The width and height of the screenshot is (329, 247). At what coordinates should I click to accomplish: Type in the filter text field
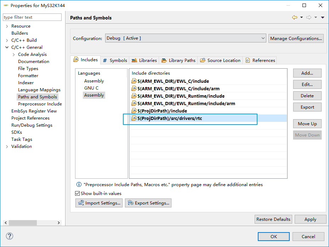point(32,17)
